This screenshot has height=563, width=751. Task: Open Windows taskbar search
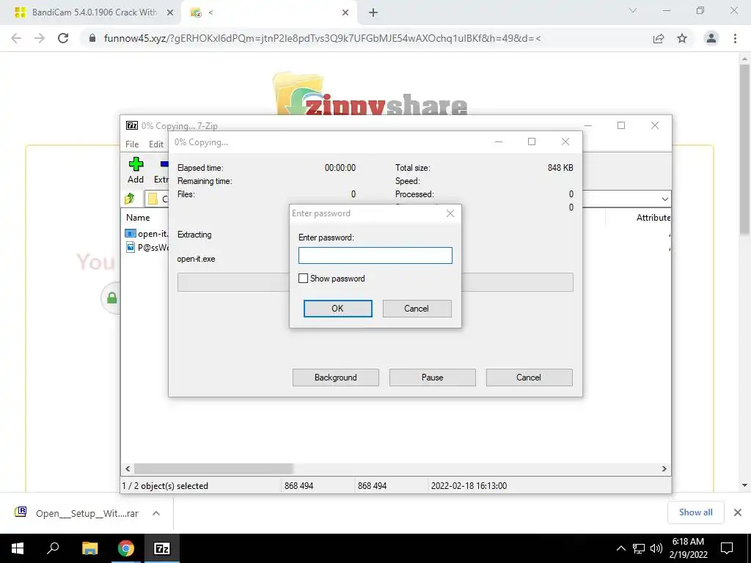53,548
